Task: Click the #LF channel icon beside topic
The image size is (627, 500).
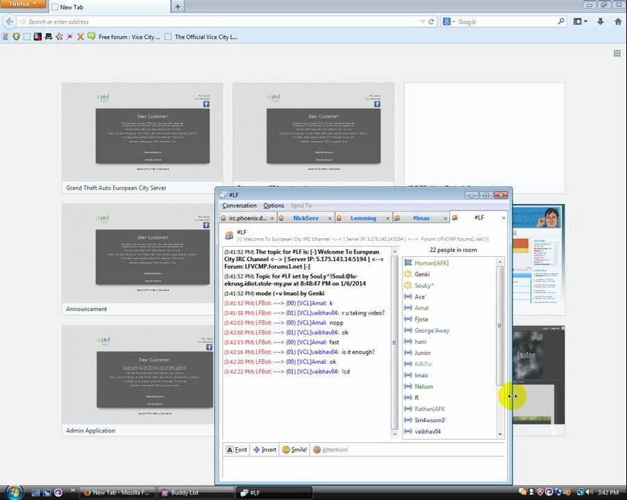Action: pos(229,235)
